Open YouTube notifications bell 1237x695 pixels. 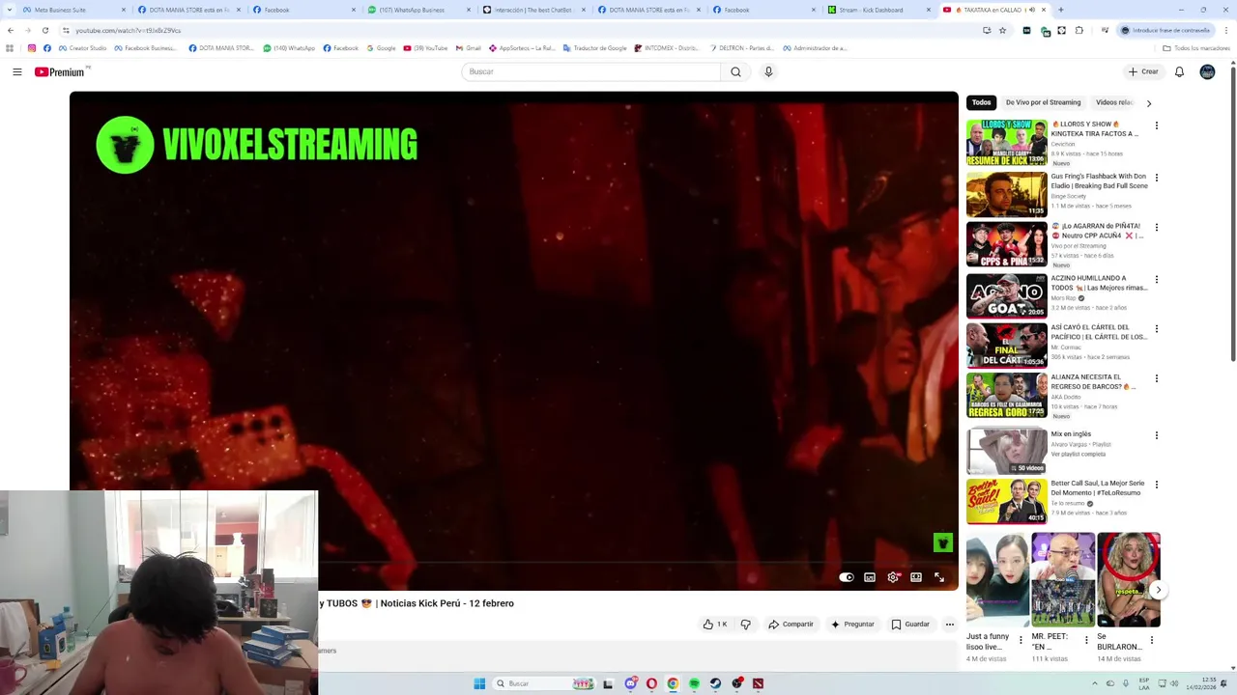coord(1179,71)
